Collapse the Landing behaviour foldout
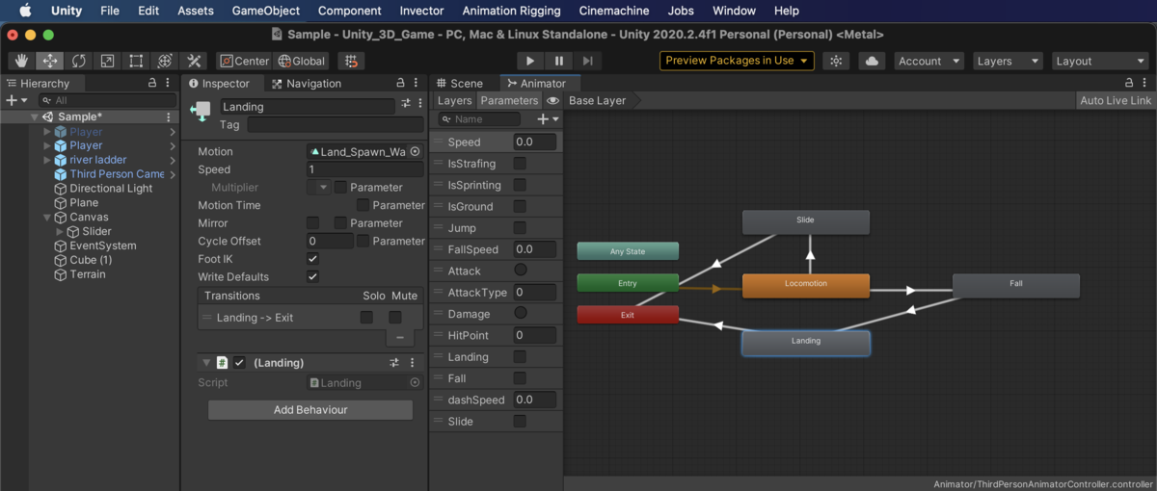1157x491 pixels. (x=205, y=363)
